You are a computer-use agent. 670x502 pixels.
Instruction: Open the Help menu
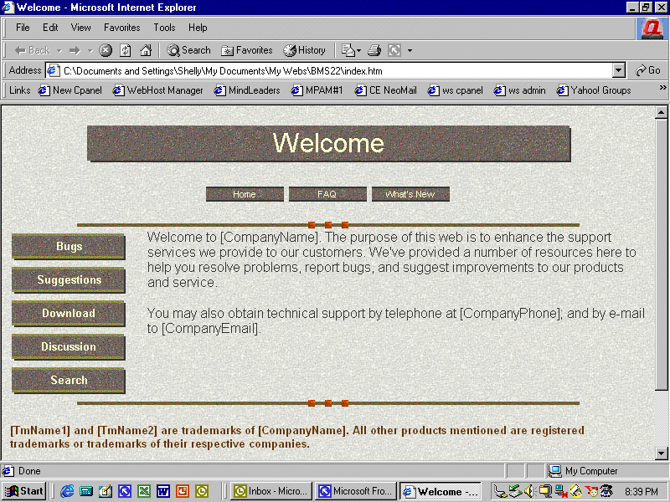coord(198,28)
